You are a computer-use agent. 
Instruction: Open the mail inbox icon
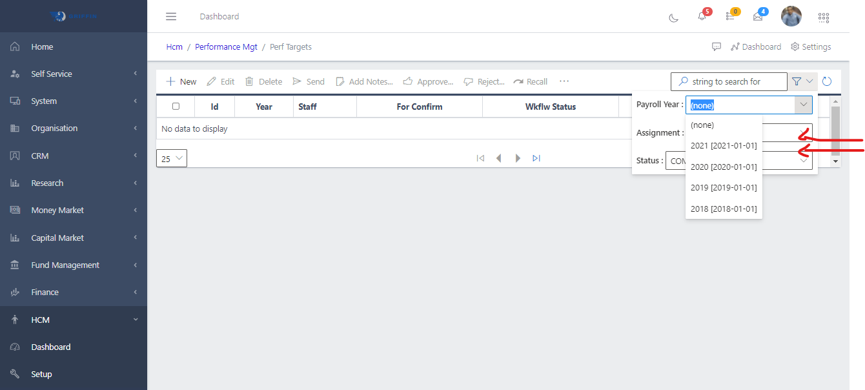point(758,17)
